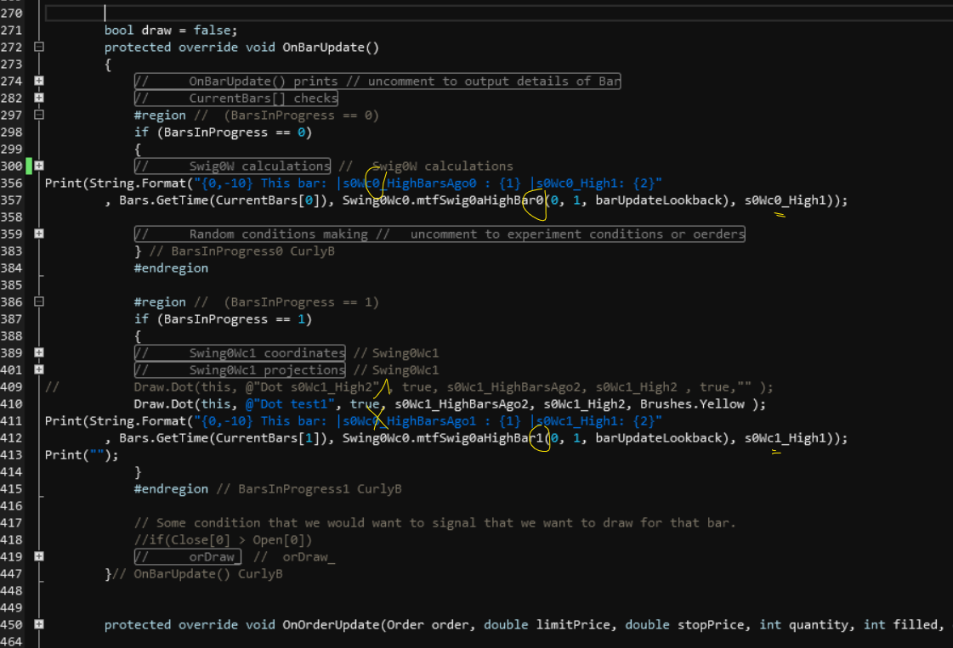Click 'CurrentBars[1]' on line 412
This screenshot has height=648, width=953.
[268, 438]
